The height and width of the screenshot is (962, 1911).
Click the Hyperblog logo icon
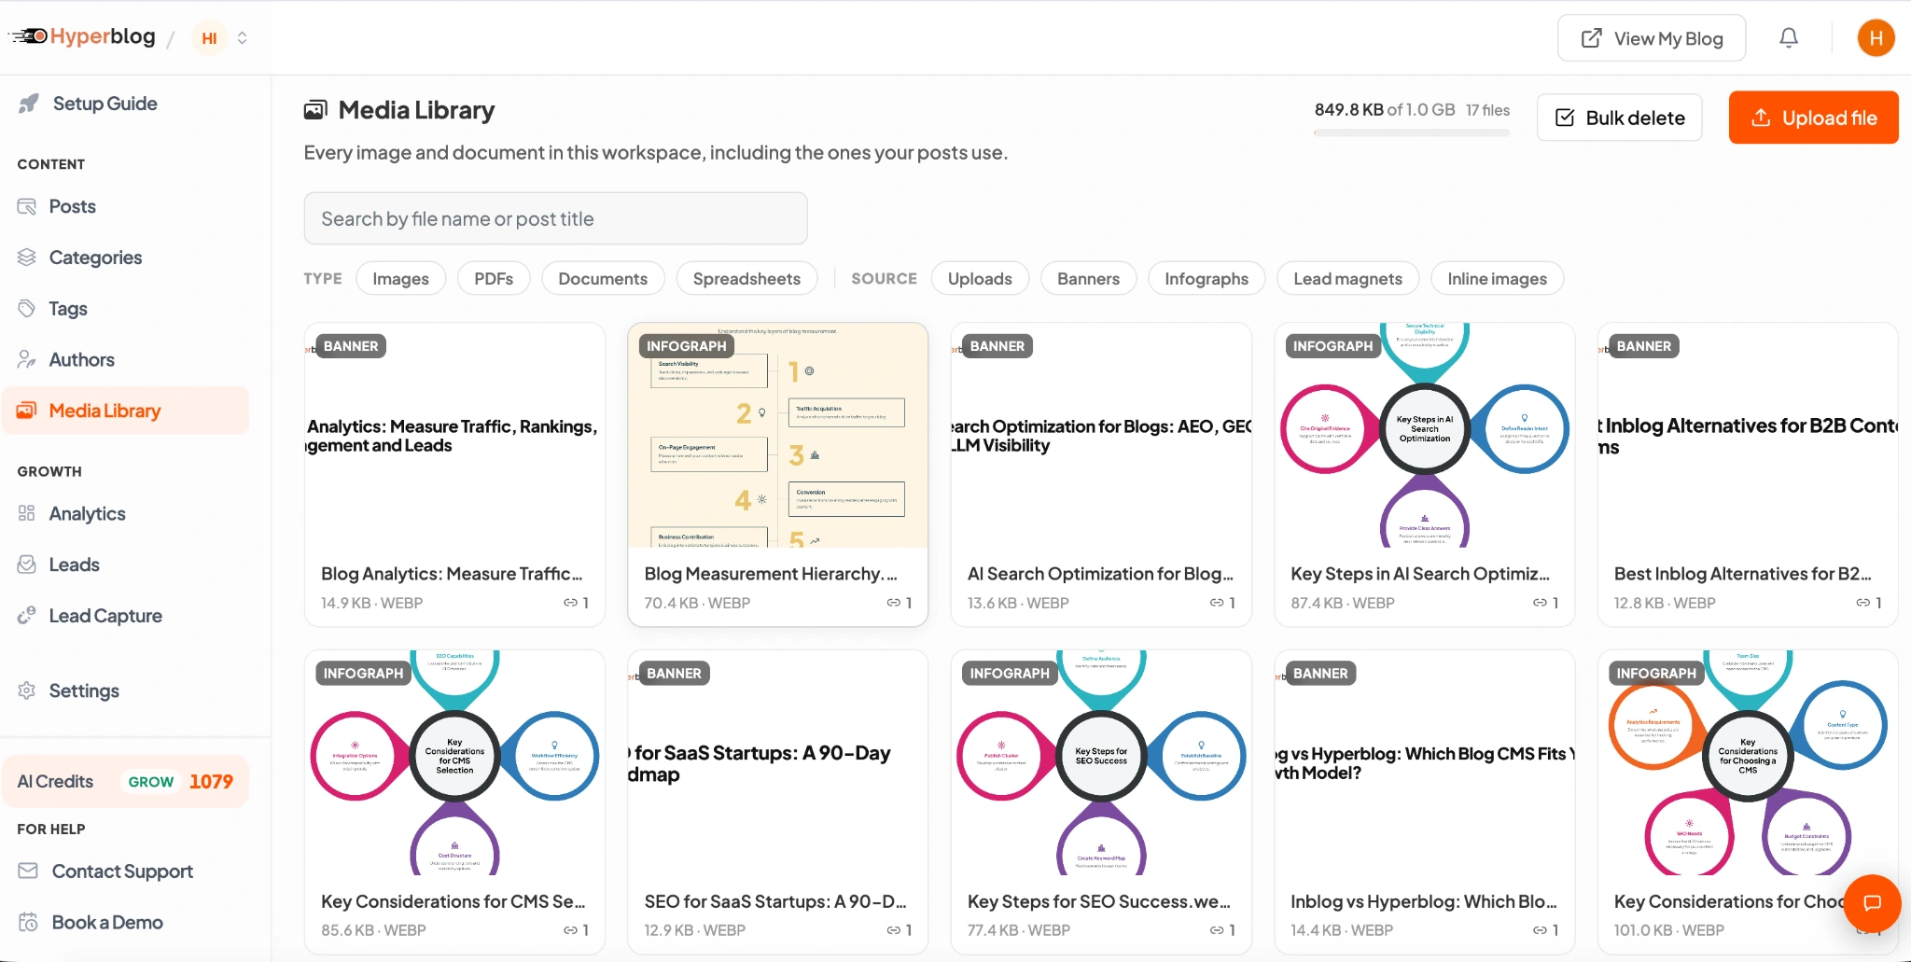click(29, 36)
